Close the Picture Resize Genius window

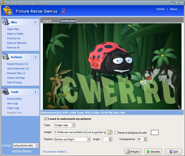pos(181,3)
